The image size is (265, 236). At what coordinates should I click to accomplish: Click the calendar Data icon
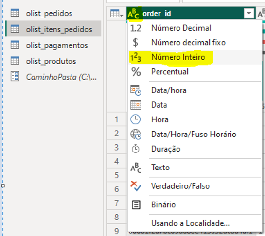click(x=136, y=105)
